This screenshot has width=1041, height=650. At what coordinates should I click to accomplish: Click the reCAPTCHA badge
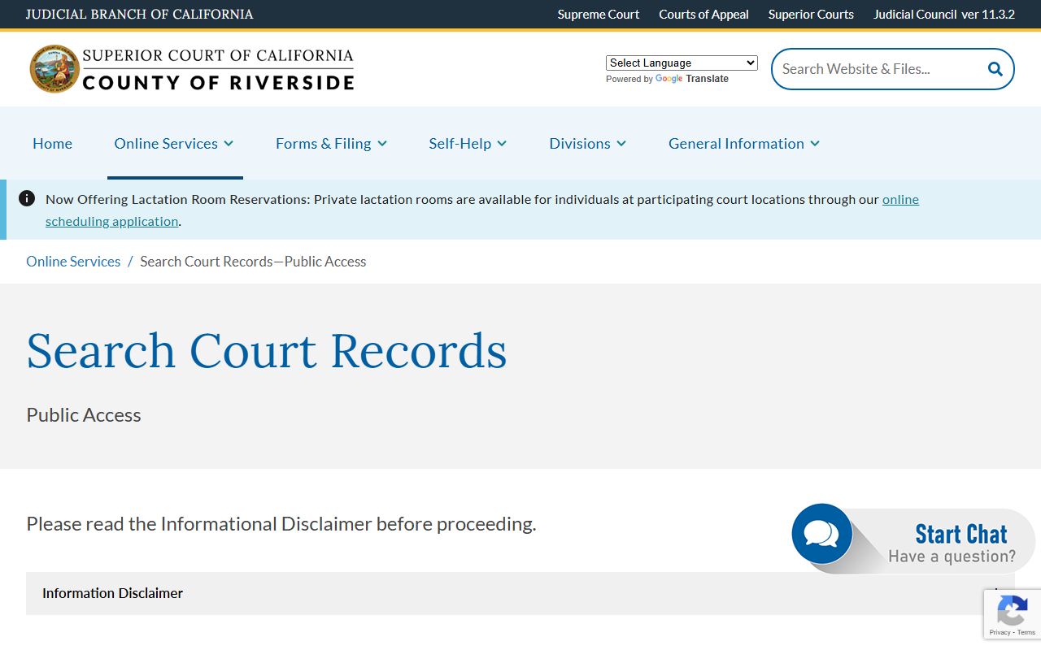coord(1013,614)
